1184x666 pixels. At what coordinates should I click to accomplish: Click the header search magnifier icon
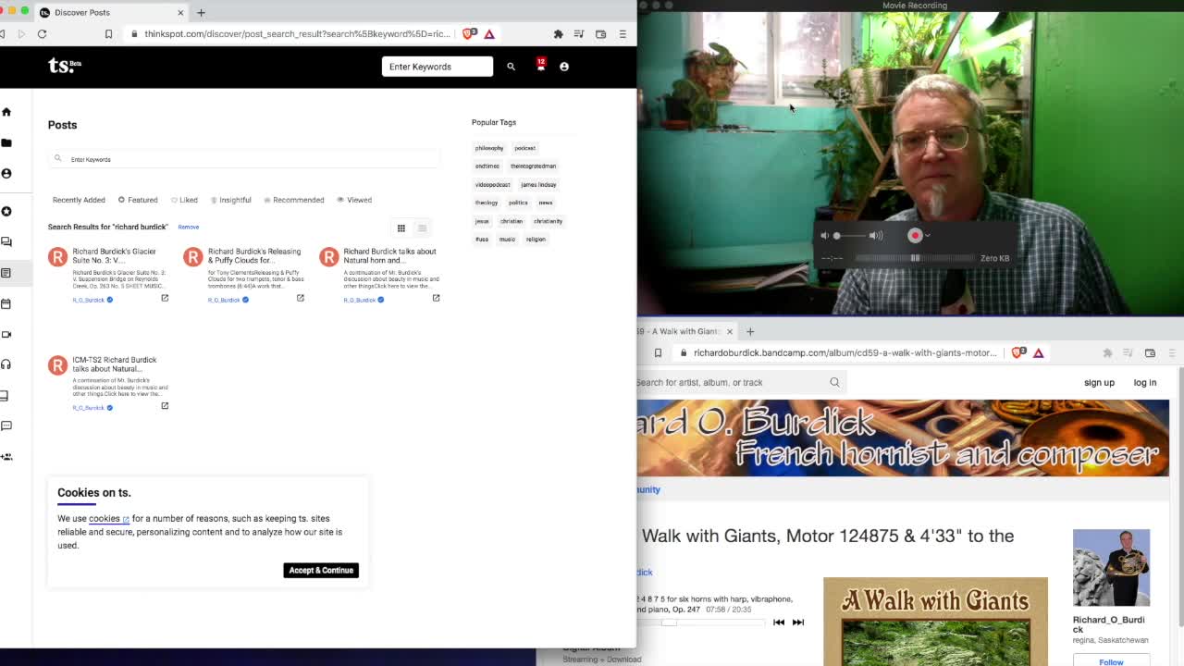click(511, 67)
